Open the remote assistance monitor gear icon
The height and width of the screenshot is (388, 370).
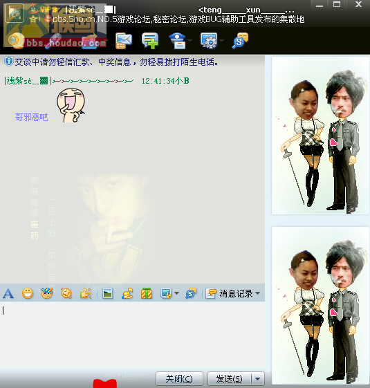coord(209,41)
